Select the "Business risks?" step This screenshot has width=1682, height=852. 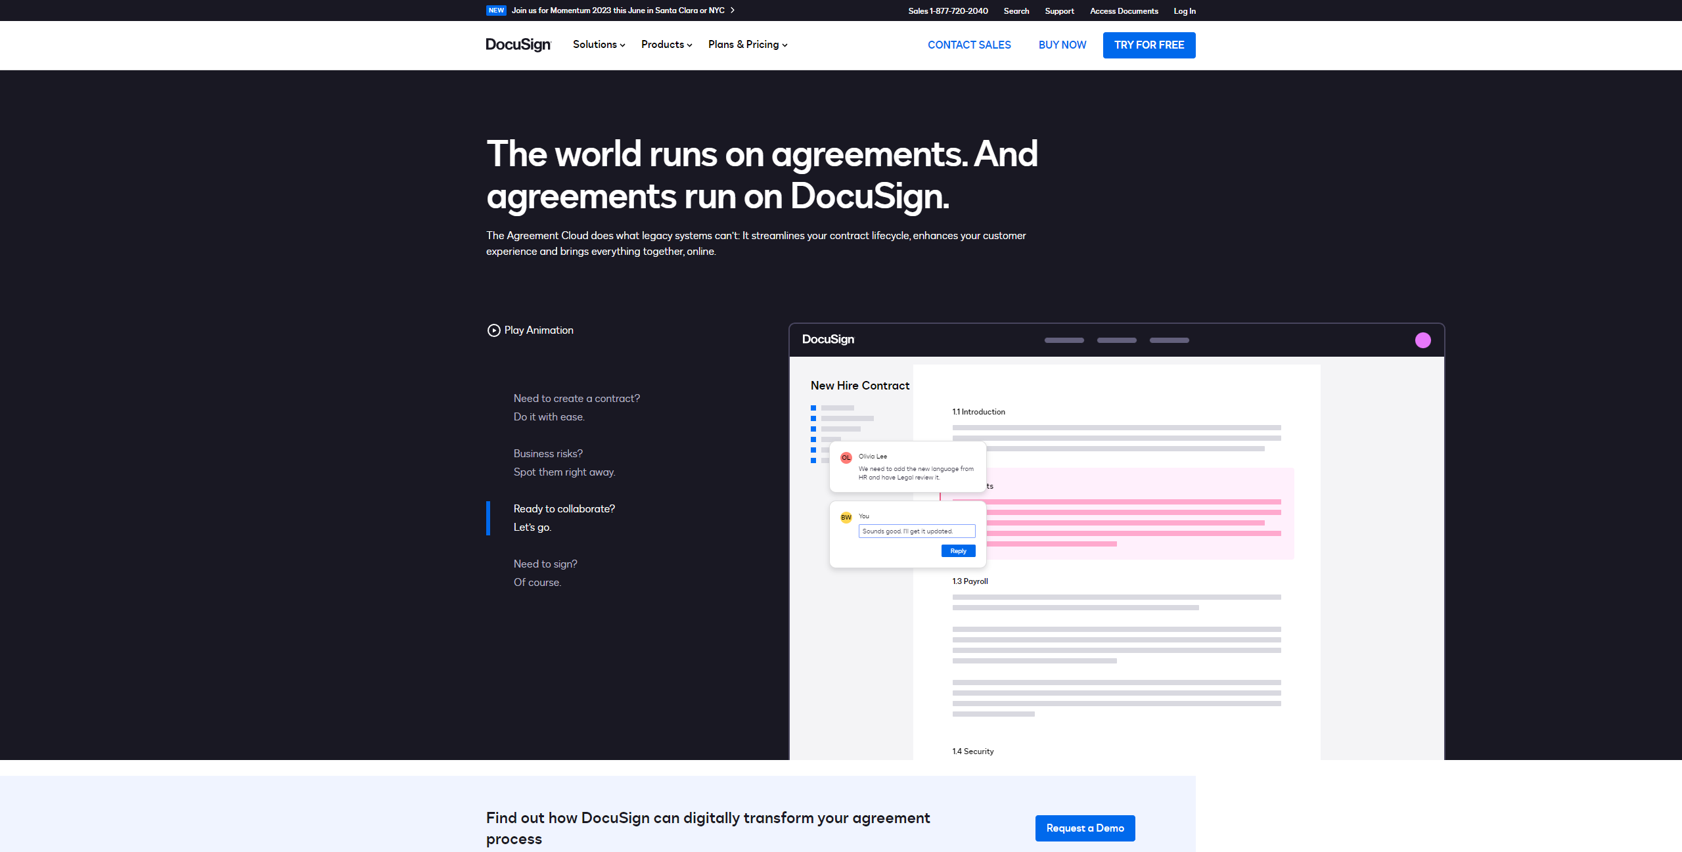pyautogui.click(x=564, y=462)
